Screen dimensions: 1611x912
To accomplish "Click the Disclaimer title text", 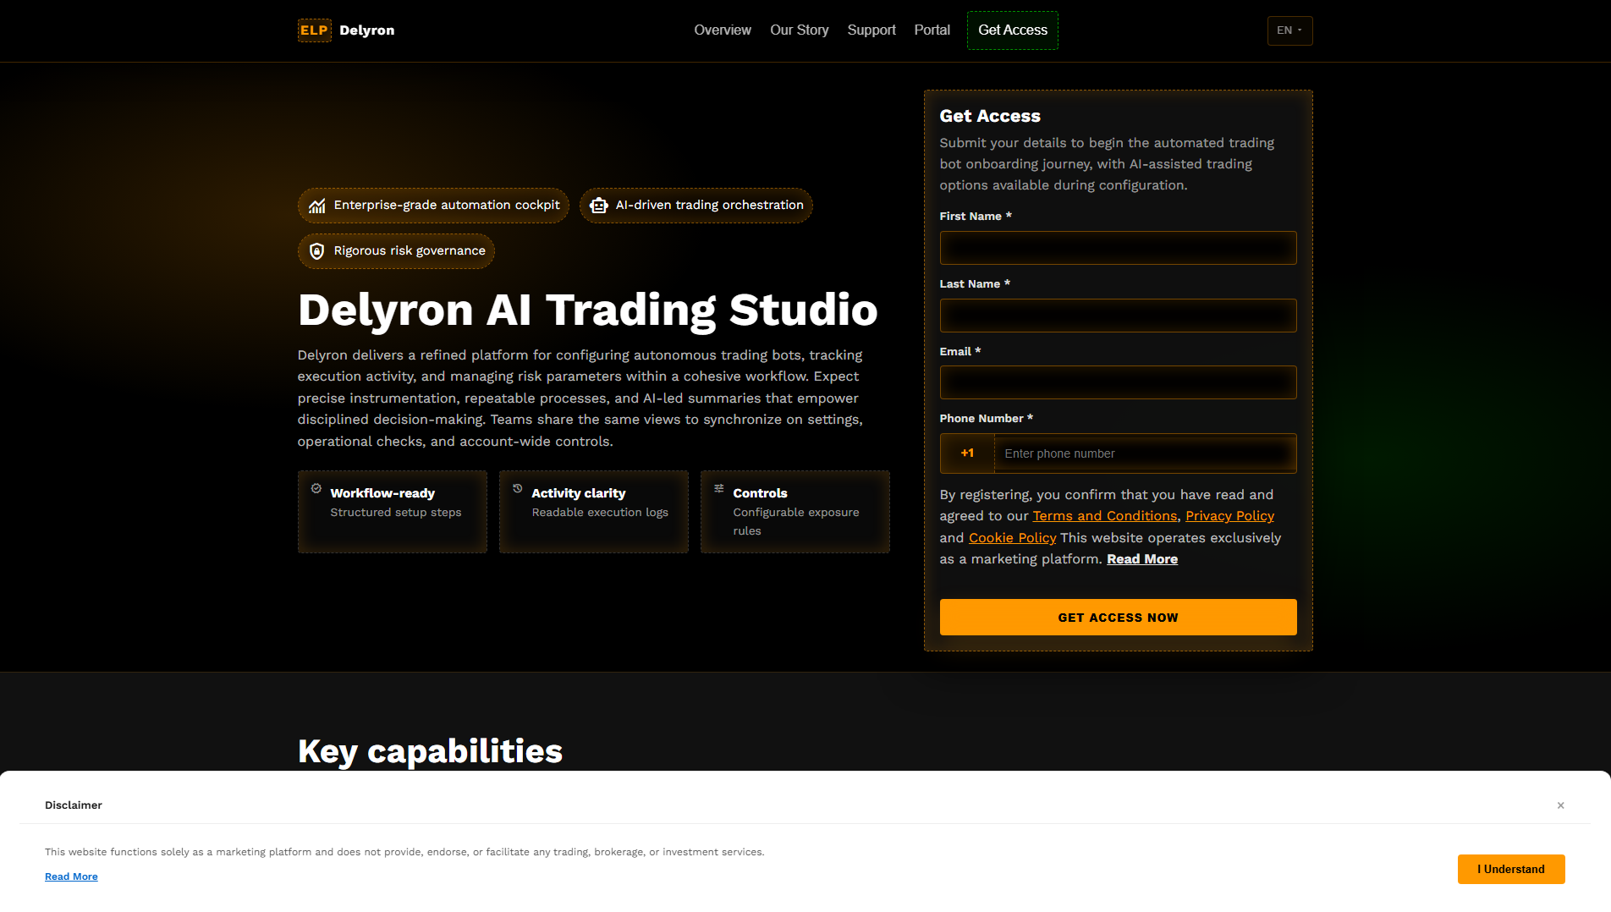I will (74, 805).
